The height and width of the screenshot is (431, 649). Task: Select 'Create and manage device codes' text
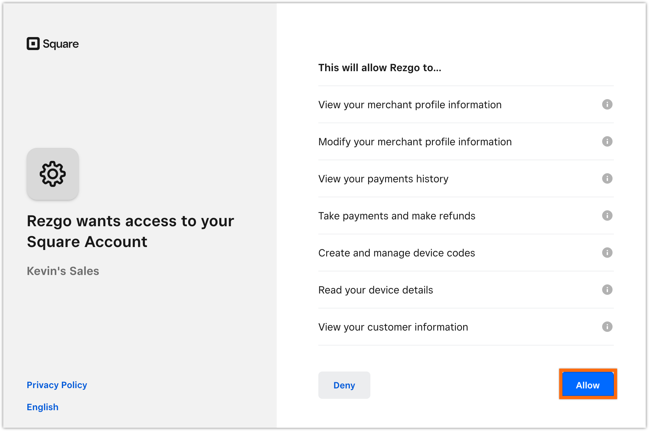tap(397, 253)
